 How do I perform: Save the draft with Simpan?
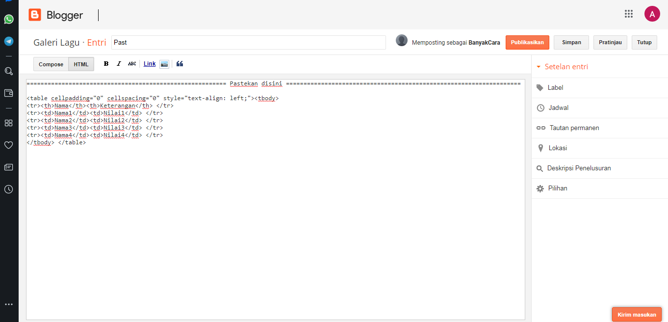tap(571, 42)
